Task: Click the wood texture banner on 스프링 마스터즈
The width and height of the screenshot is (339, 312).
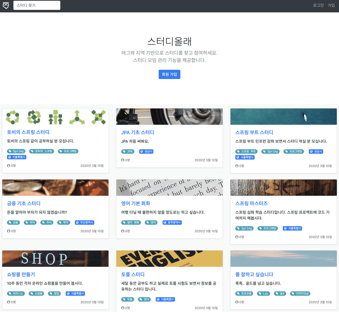Action: [284, 187]
